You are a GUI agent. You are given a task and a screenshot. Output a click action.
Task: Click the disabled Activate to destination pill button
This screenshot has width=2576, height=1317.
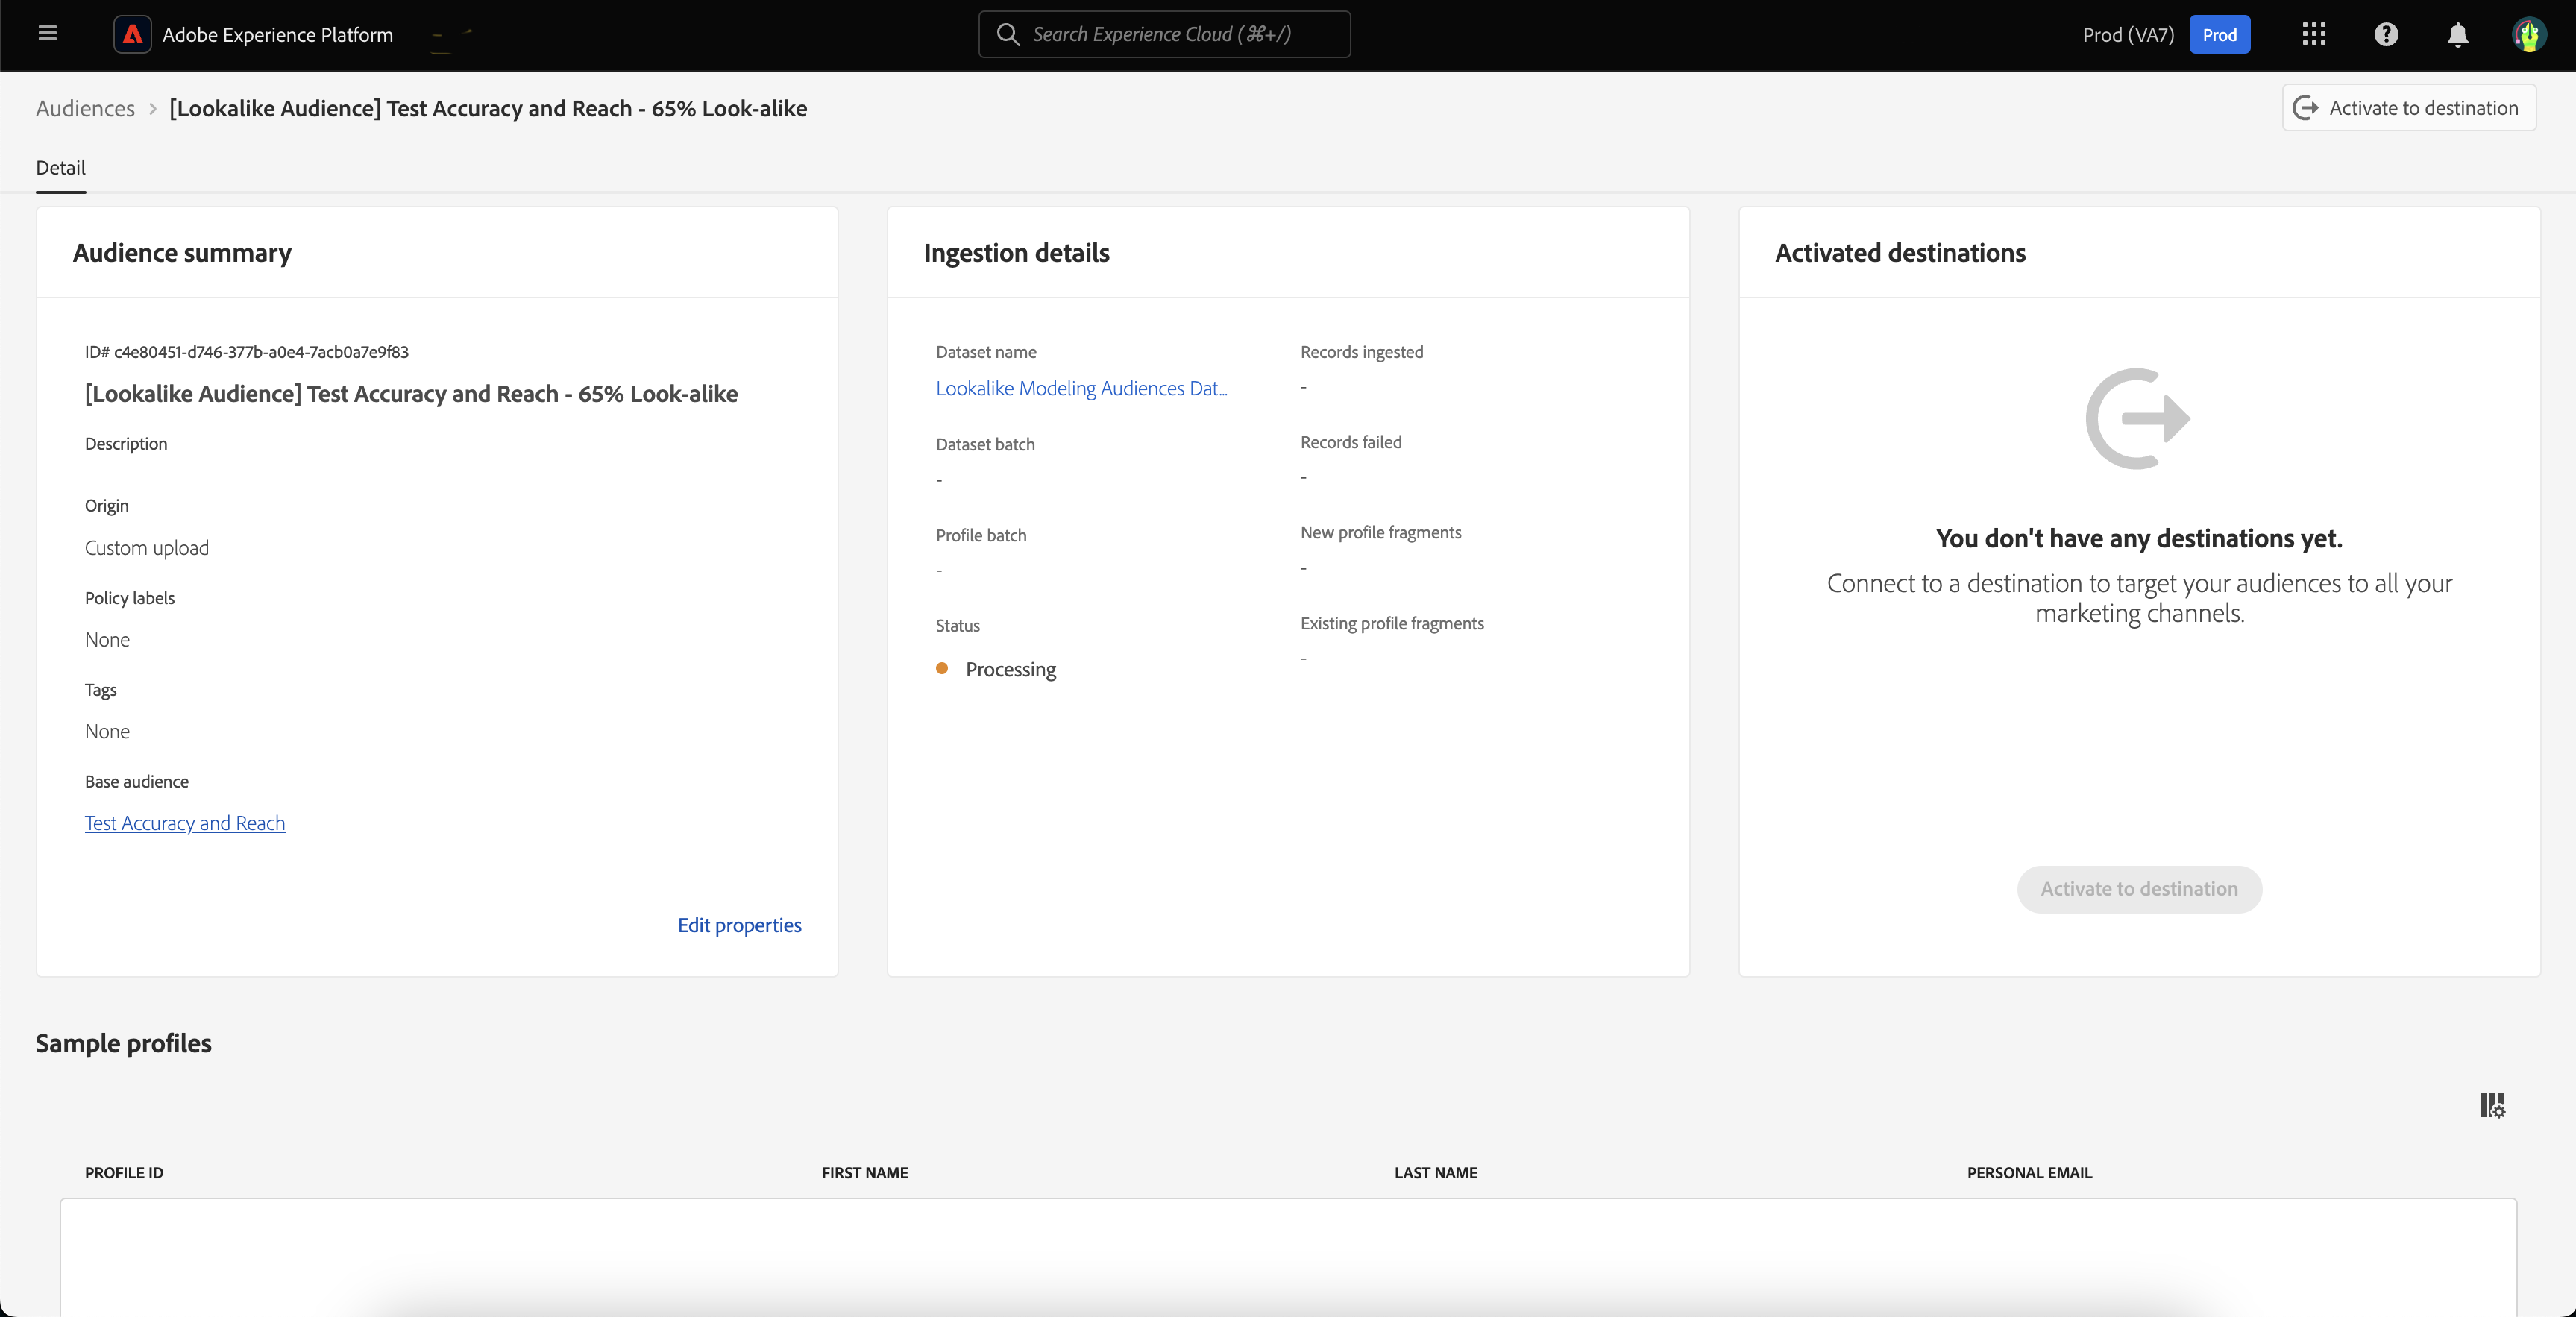2139,889
